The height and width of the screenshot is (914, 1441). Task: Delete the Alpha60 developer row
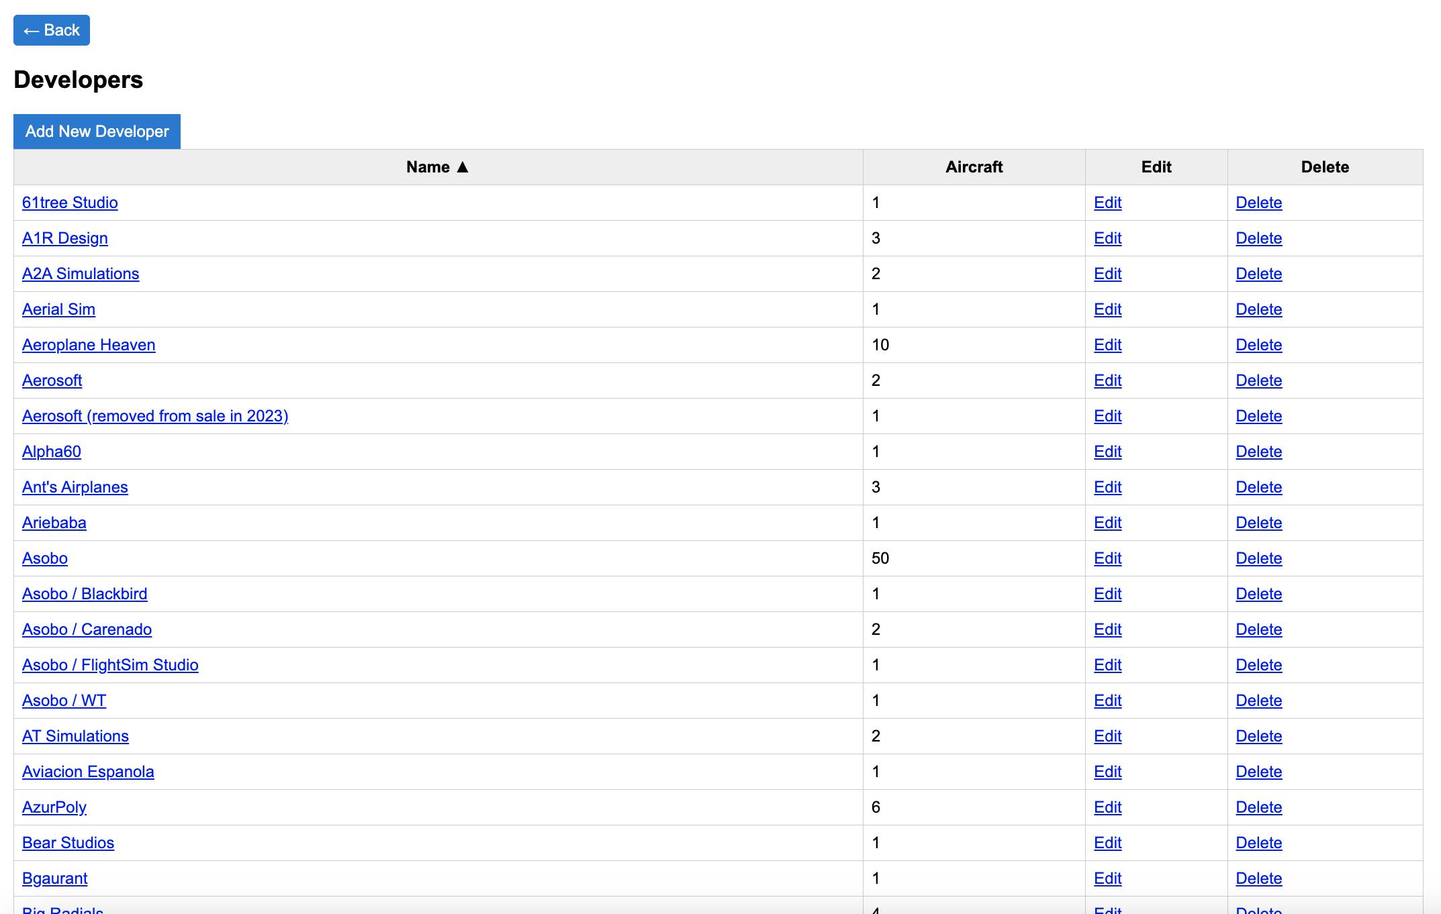[x=1258, y=452]
